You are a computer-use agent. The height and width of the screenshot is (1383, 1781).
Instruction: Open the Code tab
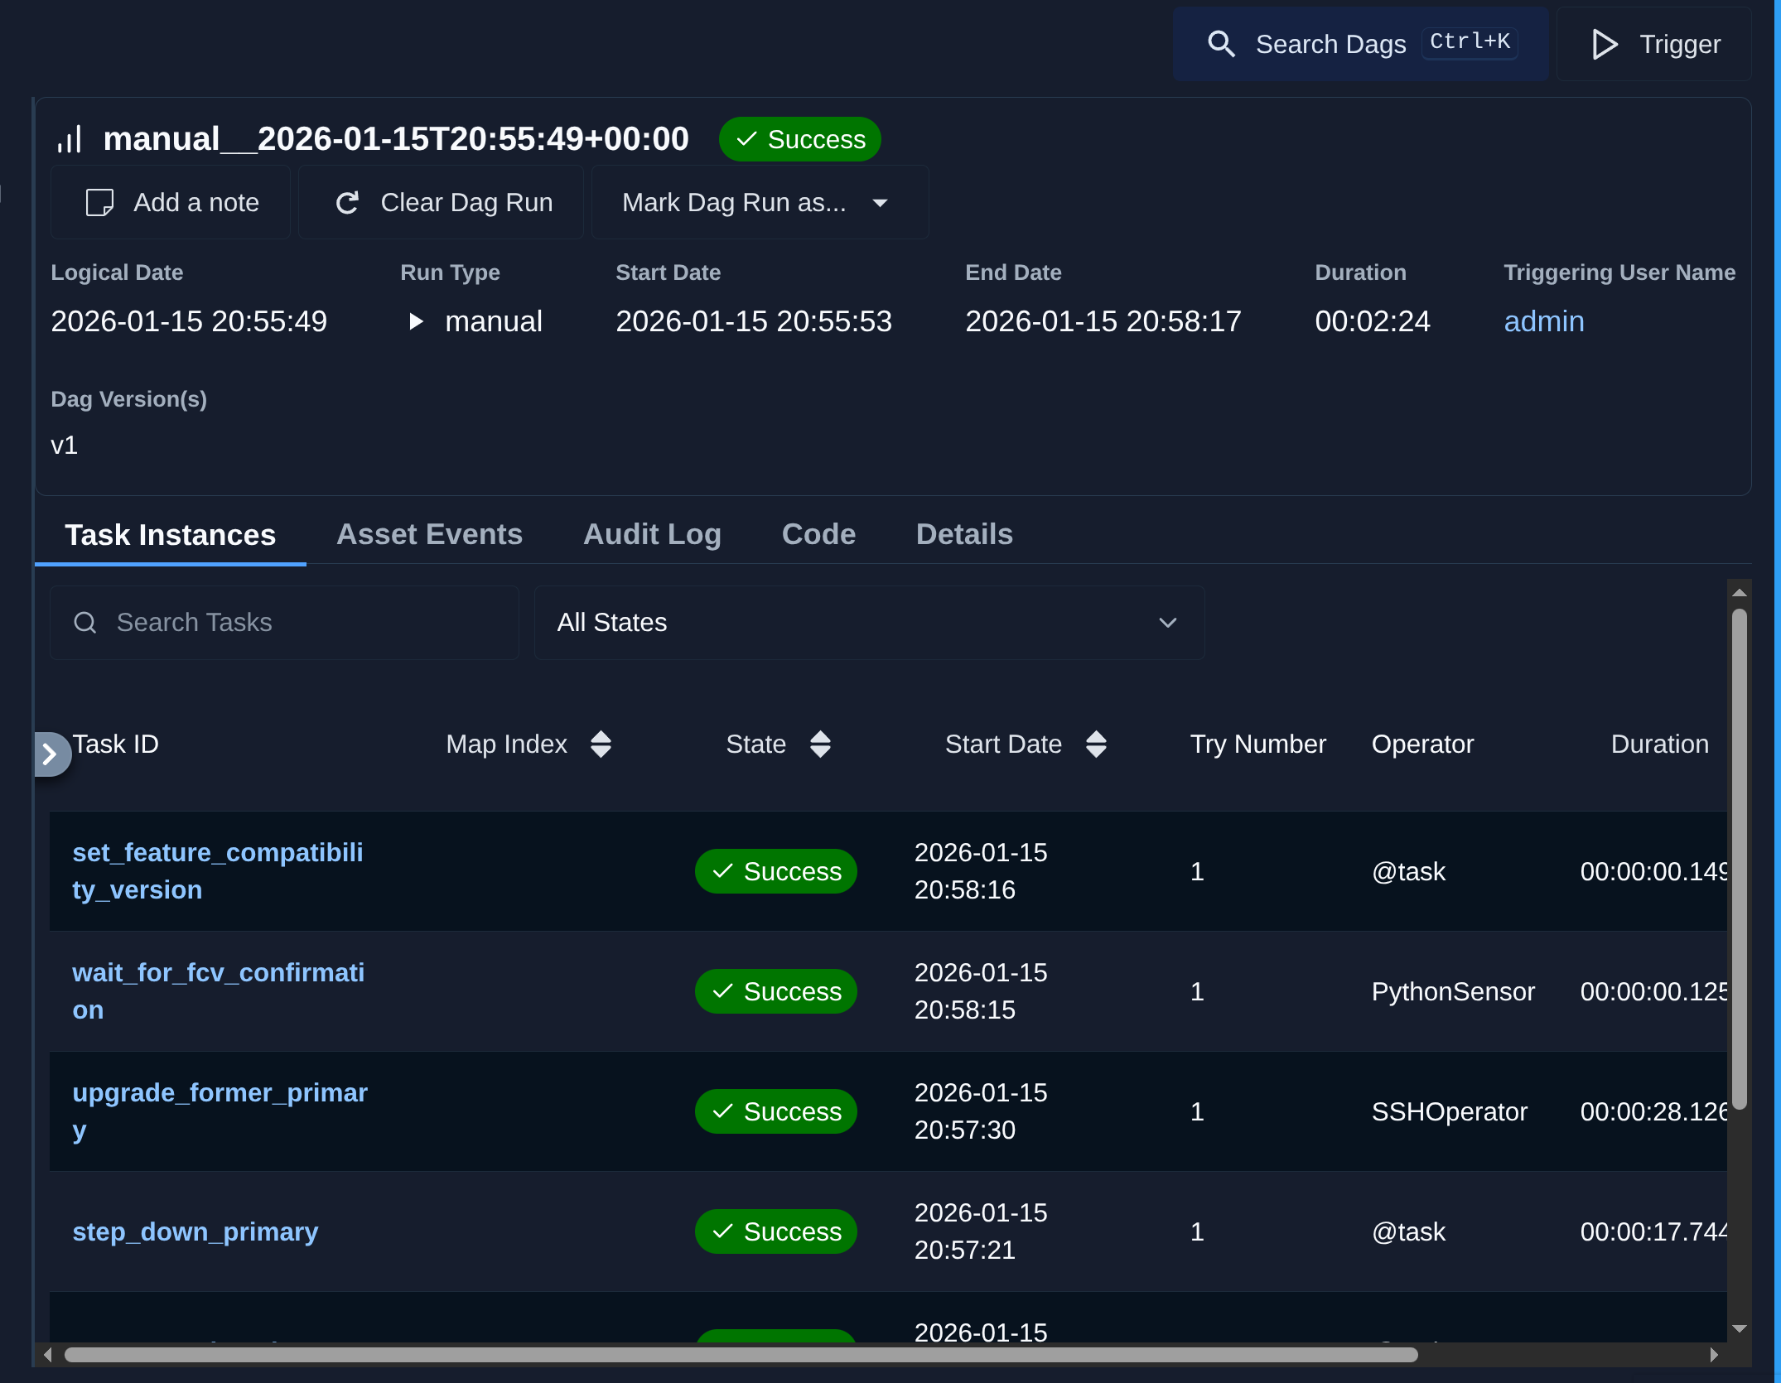(x=818, y=534)
